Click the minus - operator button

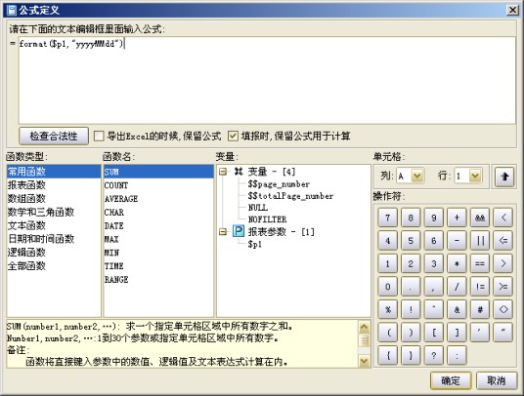(x=457, y=241)
